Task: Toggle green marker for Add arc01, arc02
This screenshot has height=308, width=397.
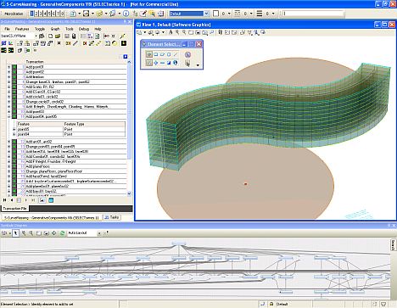Action: [x=14, y=142]
